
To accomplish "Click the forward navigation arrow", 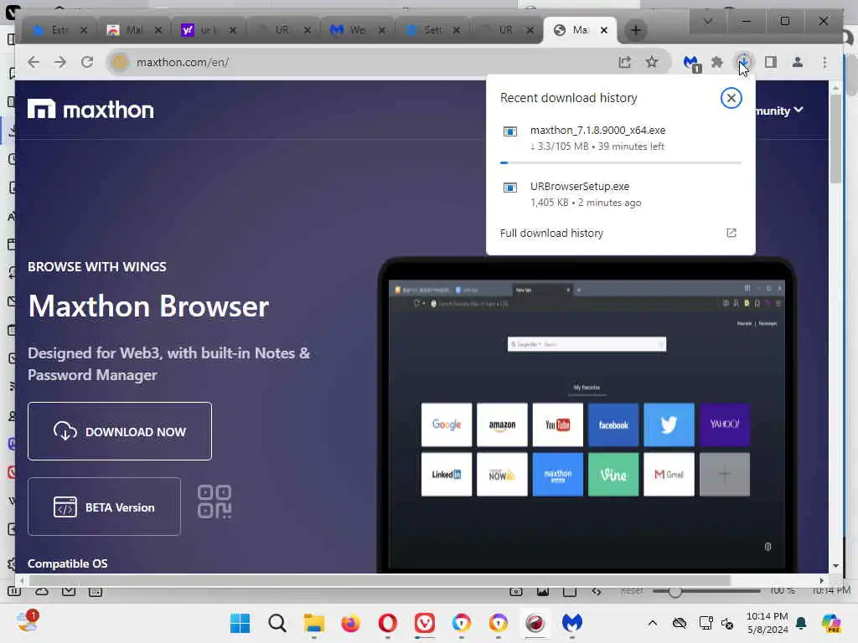I will pyautogui.click(x=60, y=62).
